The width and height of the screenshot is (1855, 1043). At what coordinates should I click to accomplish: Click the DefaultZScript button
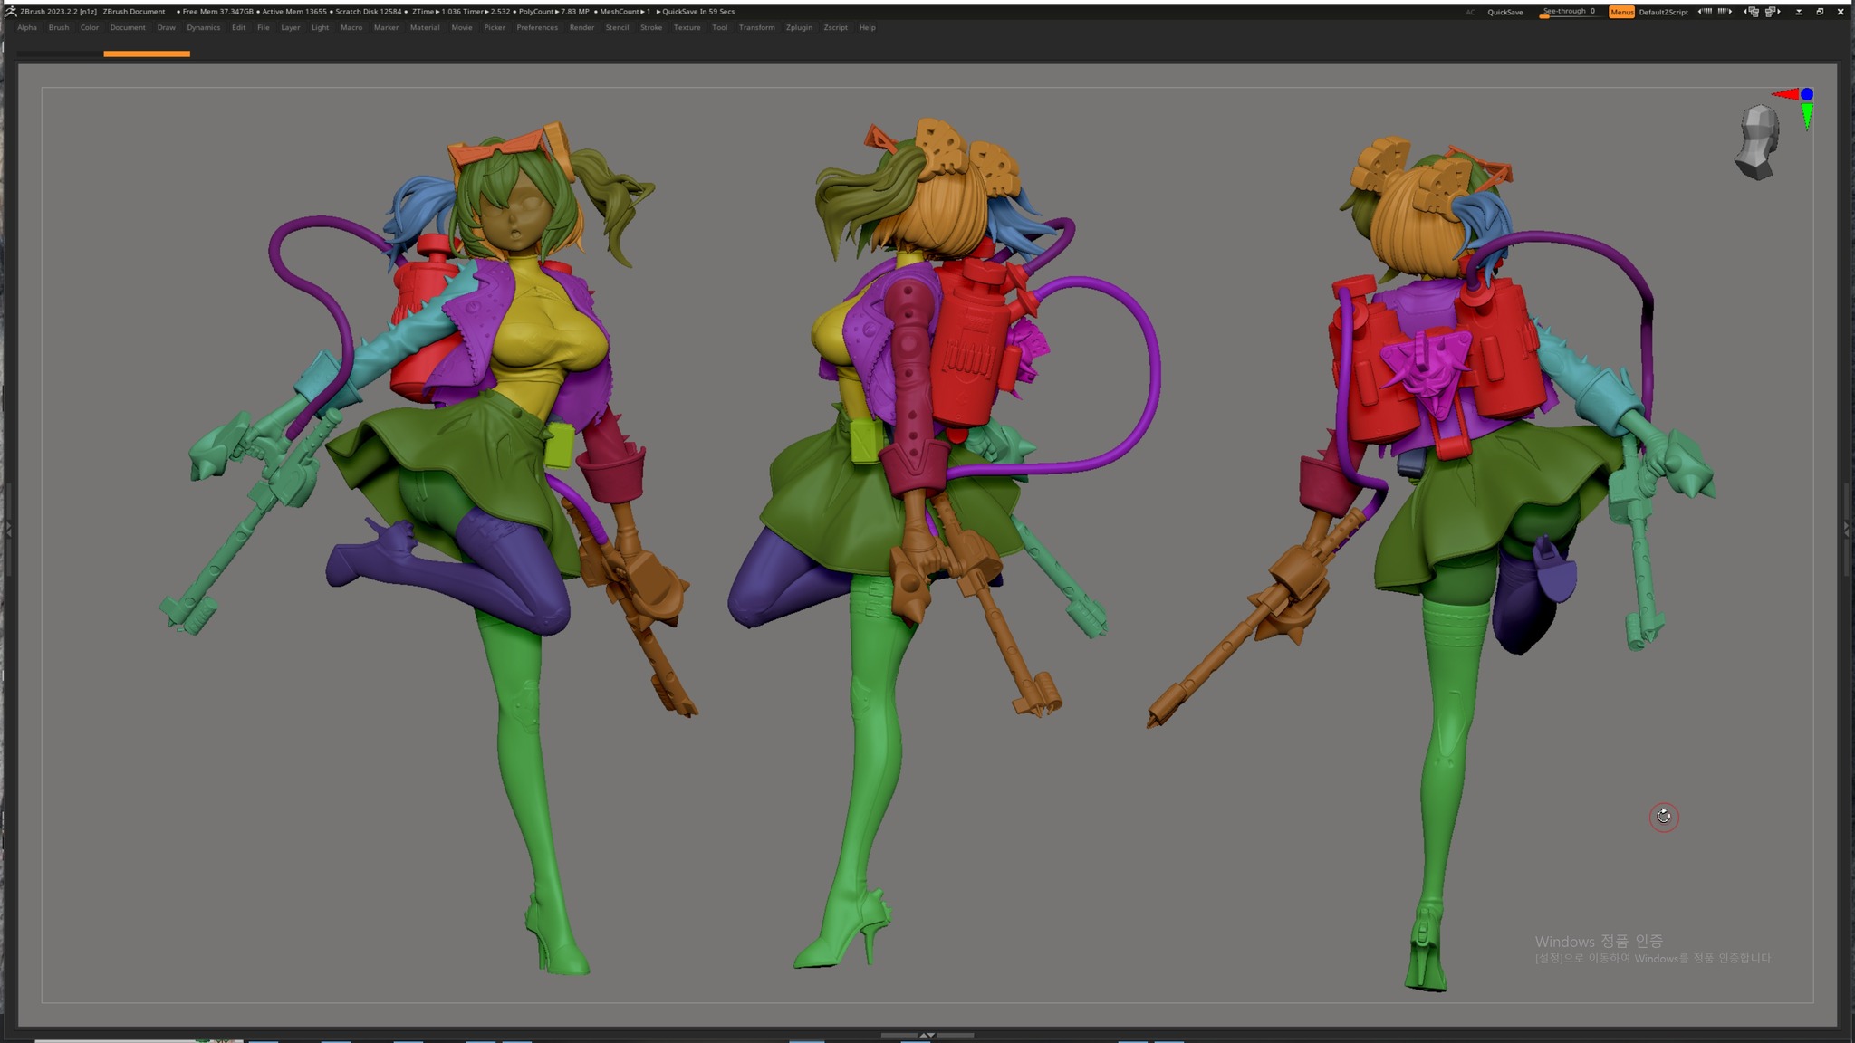click(x=1664, y=13)
